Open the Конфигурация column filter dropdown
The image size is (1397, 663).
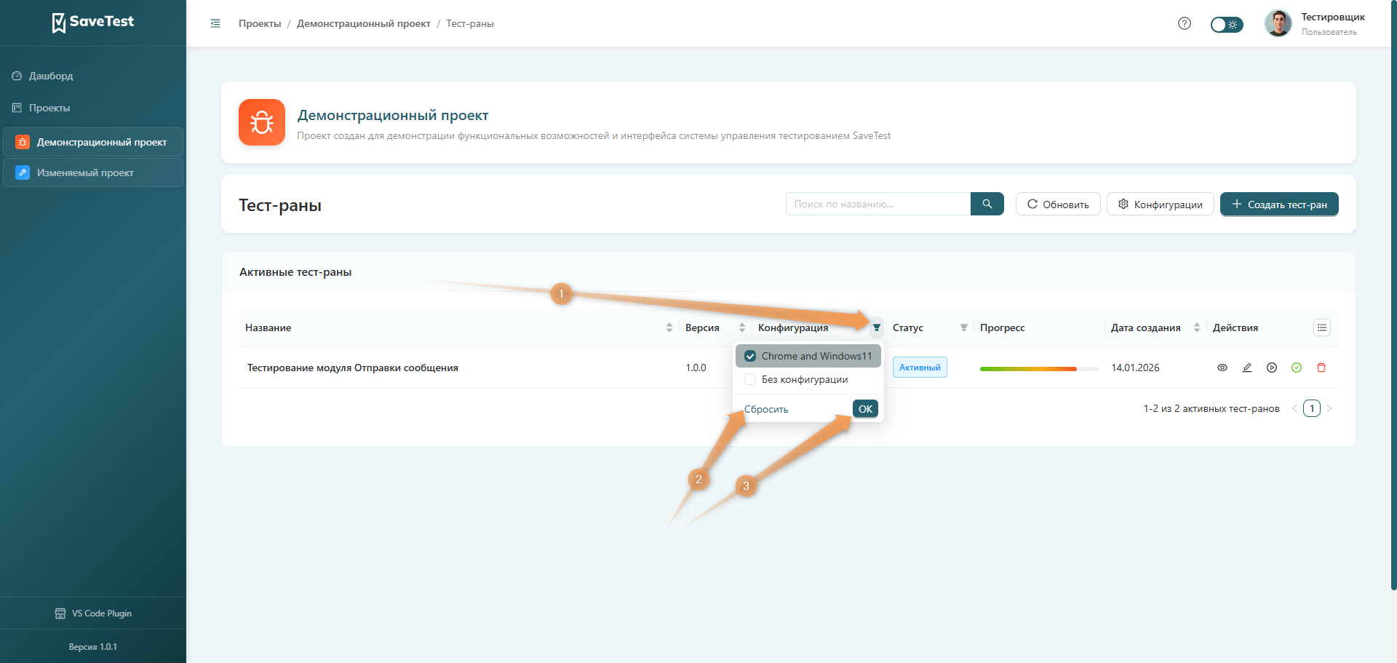pos(877,327)
